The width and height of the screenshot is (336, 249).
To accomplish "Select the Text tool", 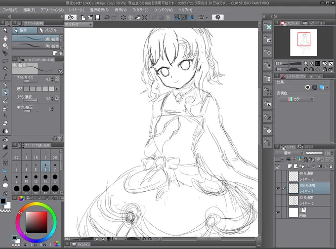I will coord(5,178).
